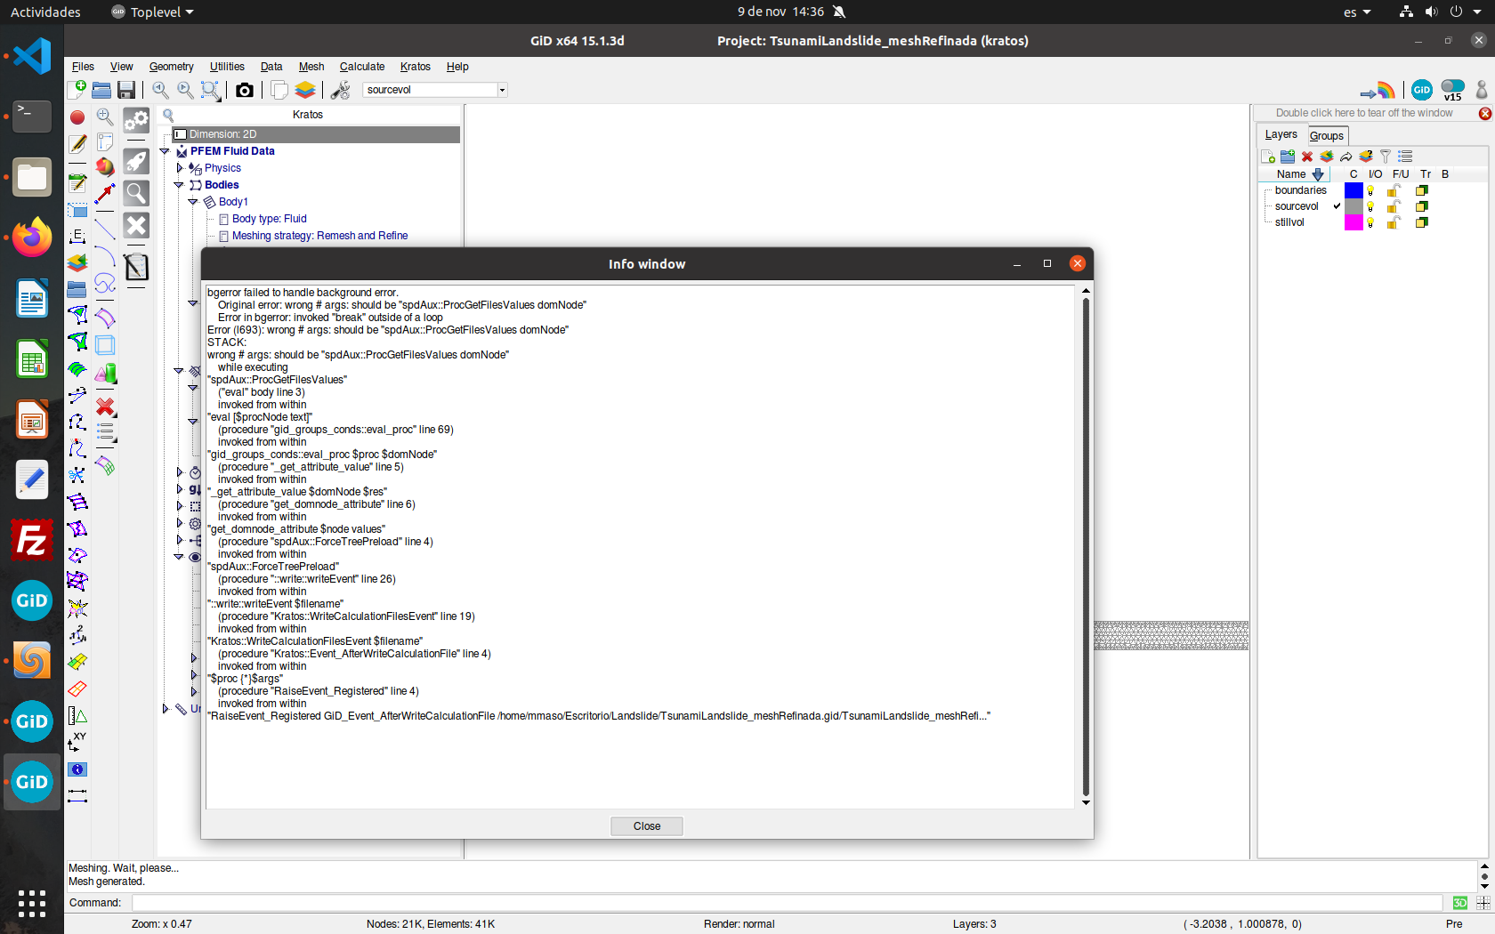Close the Info window with the Close button

click(646, 825)
